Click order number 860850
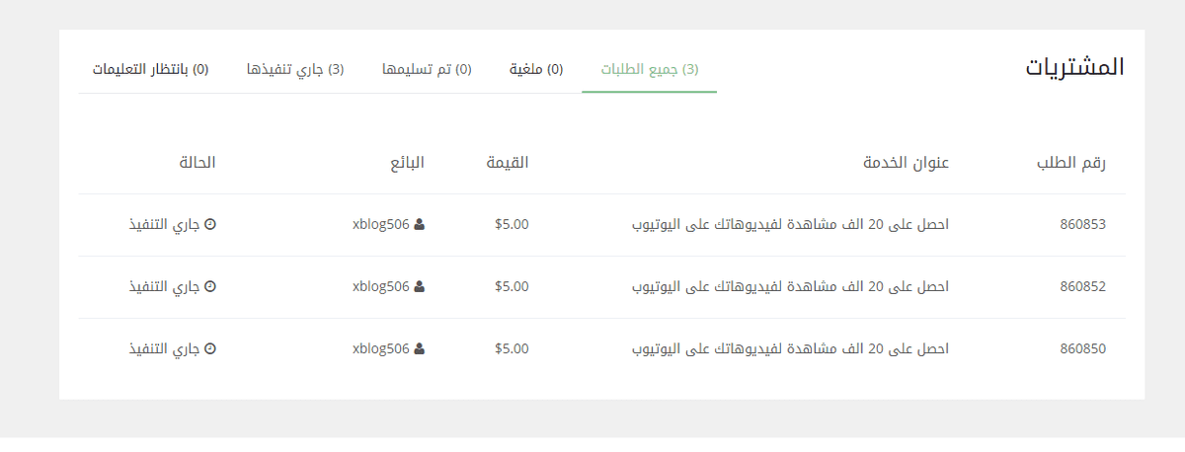 point(1082,348)
